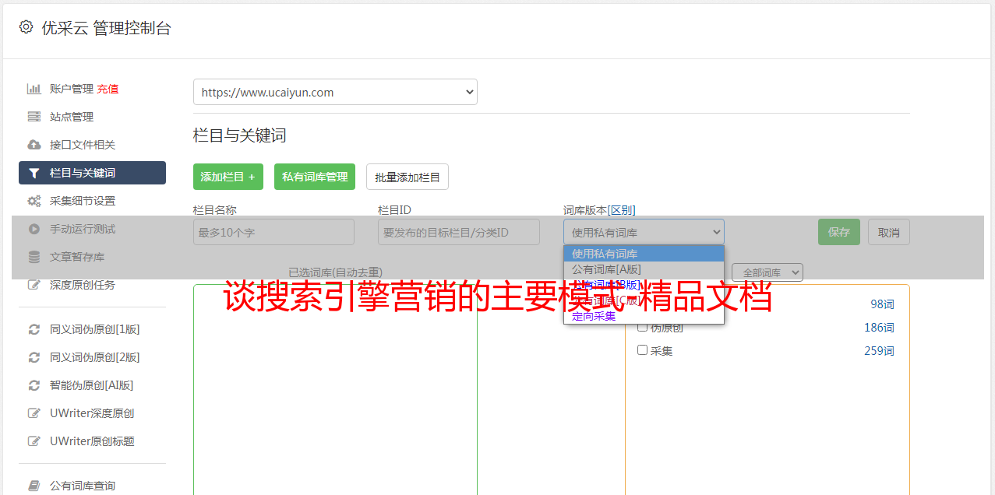Viewport: 995px width, 495px height.
Task: Tick the 采集 checkbox
Action: click(x=643, y=350)
